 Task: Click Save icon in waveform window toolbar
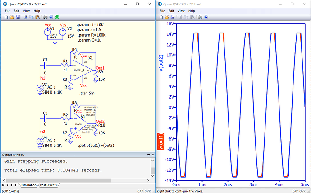(173, 17)
